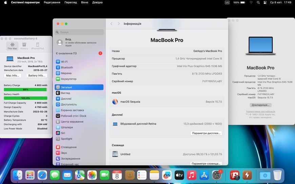Click Battery Info... button in coconutBattery
295x184 pixels.
(x=37, y=75)
